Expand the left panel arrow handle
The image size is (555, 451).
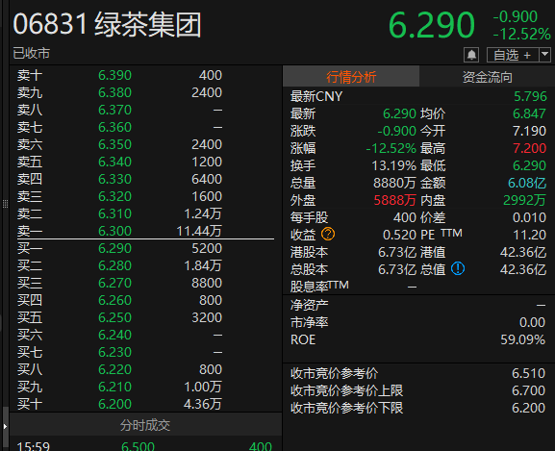click(x=5, y=427)
